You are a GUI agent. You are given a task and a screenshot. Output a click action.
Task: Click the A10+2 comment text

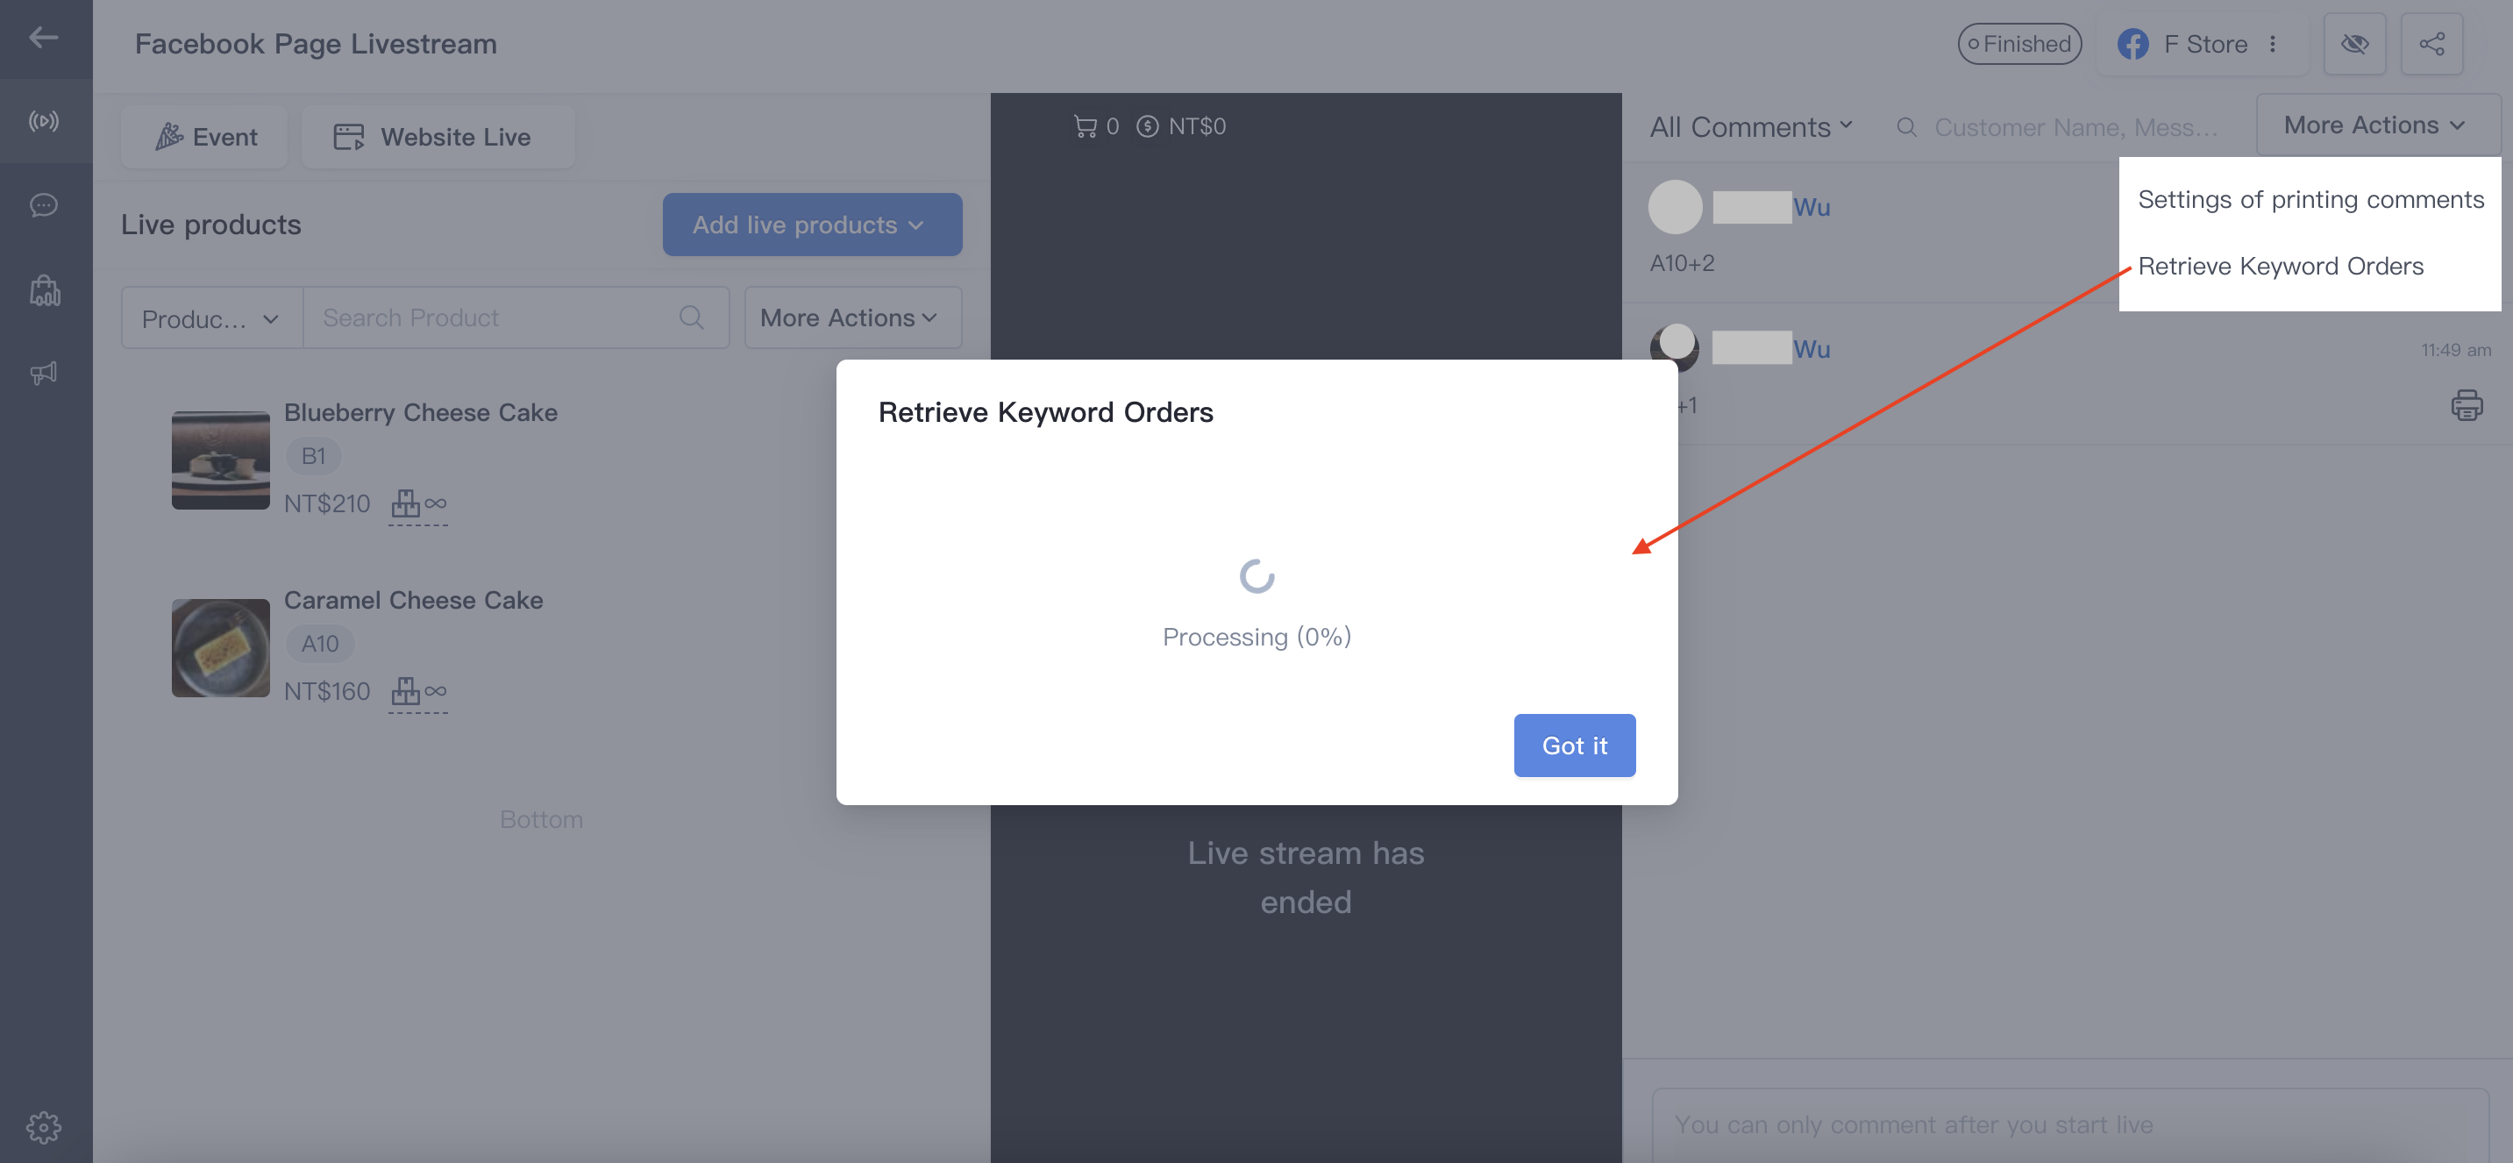click(x=1682, y=263)
